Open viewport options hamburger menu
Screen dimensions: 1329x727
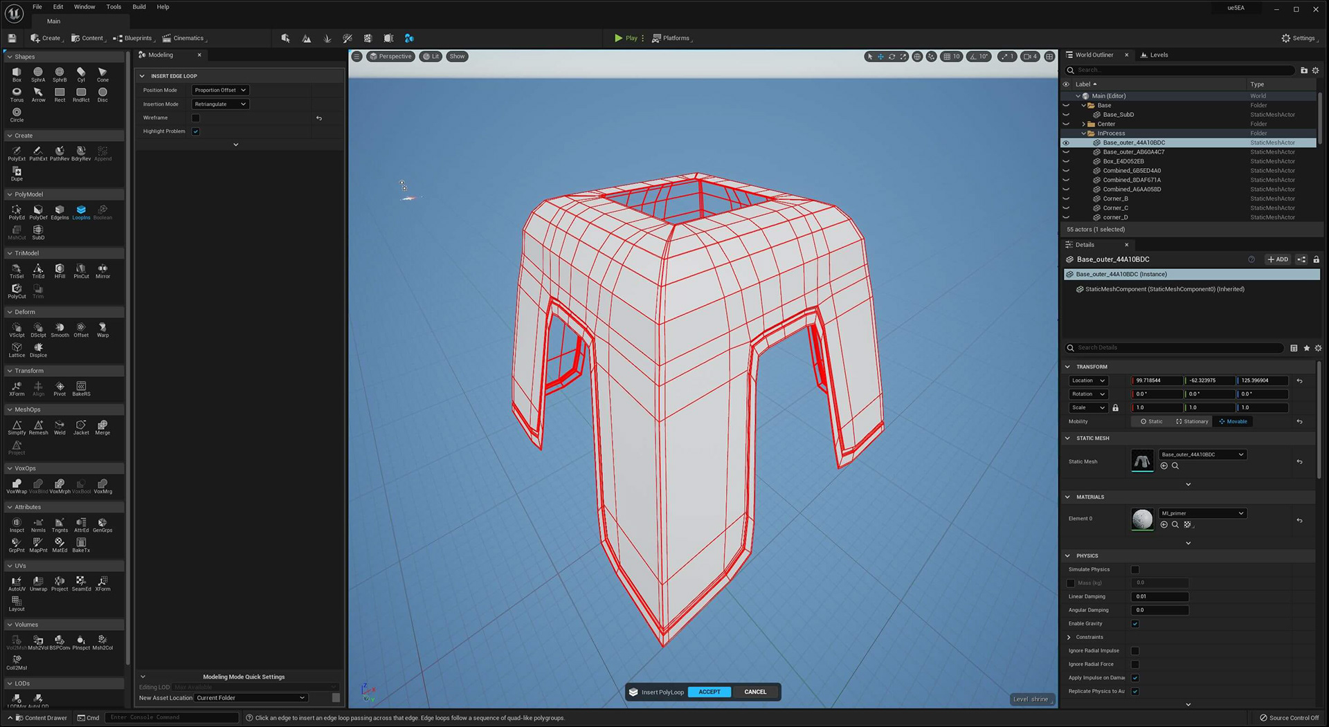coord(356,57)
